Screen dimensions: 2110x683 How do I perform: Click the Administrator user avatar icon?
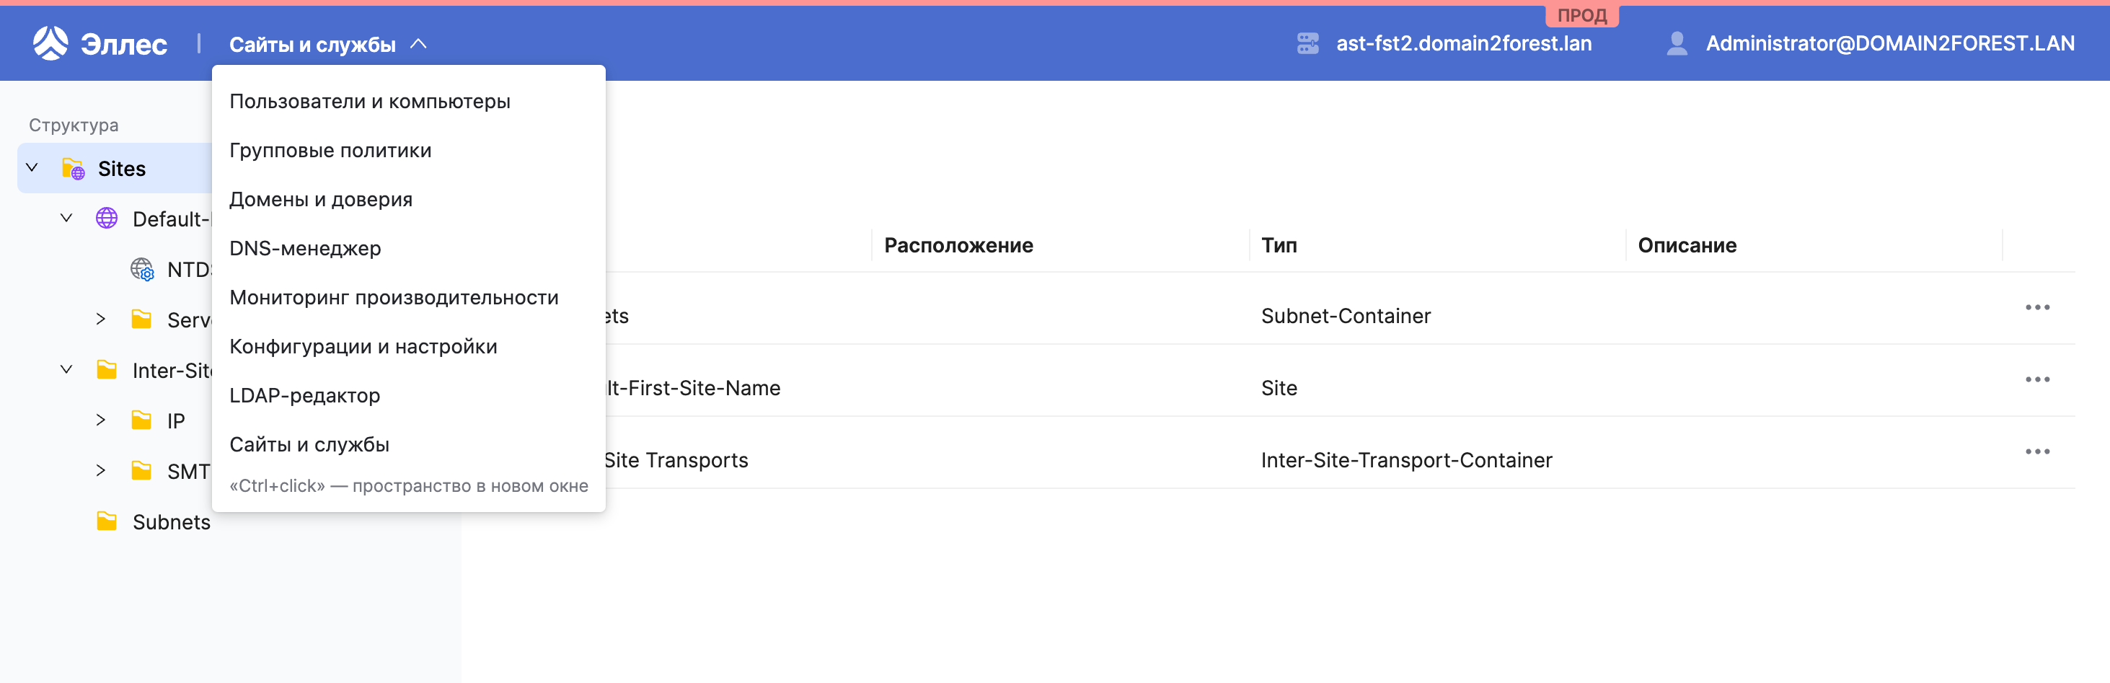click(1677, 43)
